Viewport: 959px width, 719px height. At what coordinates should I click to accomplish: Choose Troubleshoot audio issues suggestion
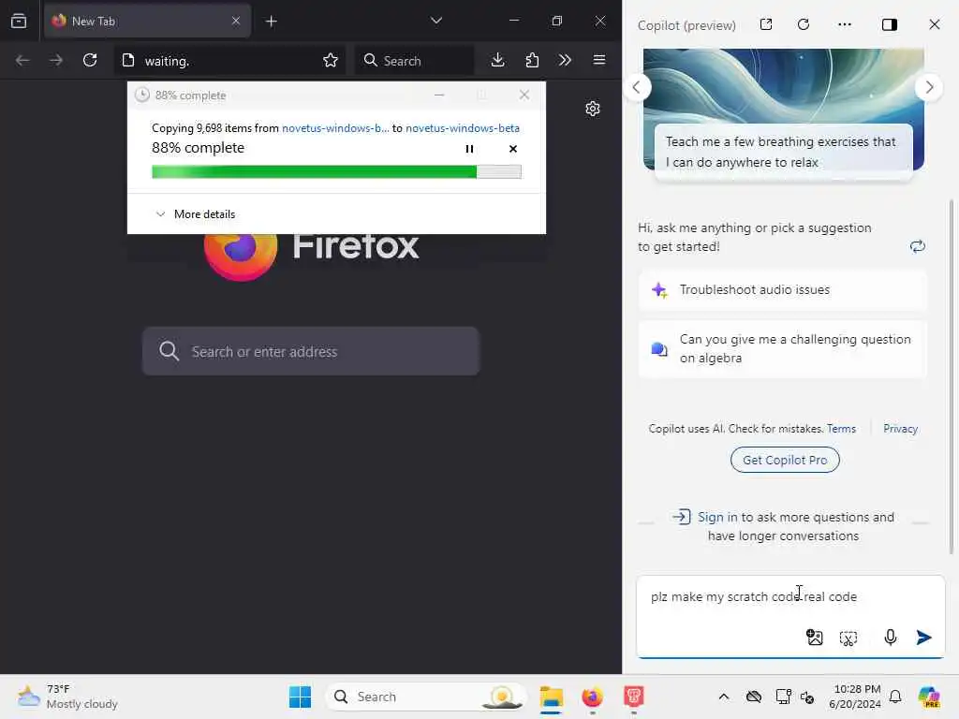(x=782, y=290)
